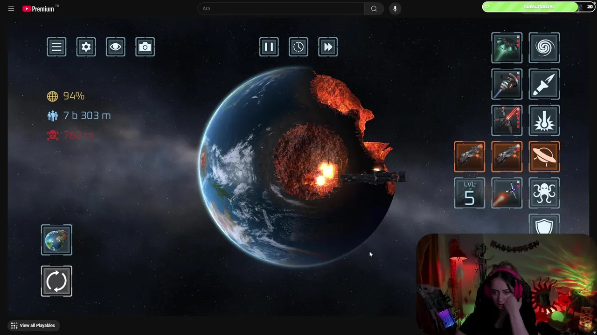Change the LVL 5 weapon level
The height and width of the screenshot is (335, 597).
470,193
